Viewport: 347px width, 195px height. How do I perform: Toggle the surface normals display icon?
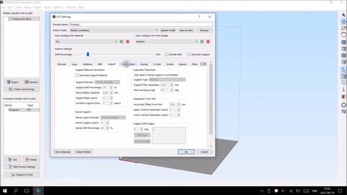point(343,89)
